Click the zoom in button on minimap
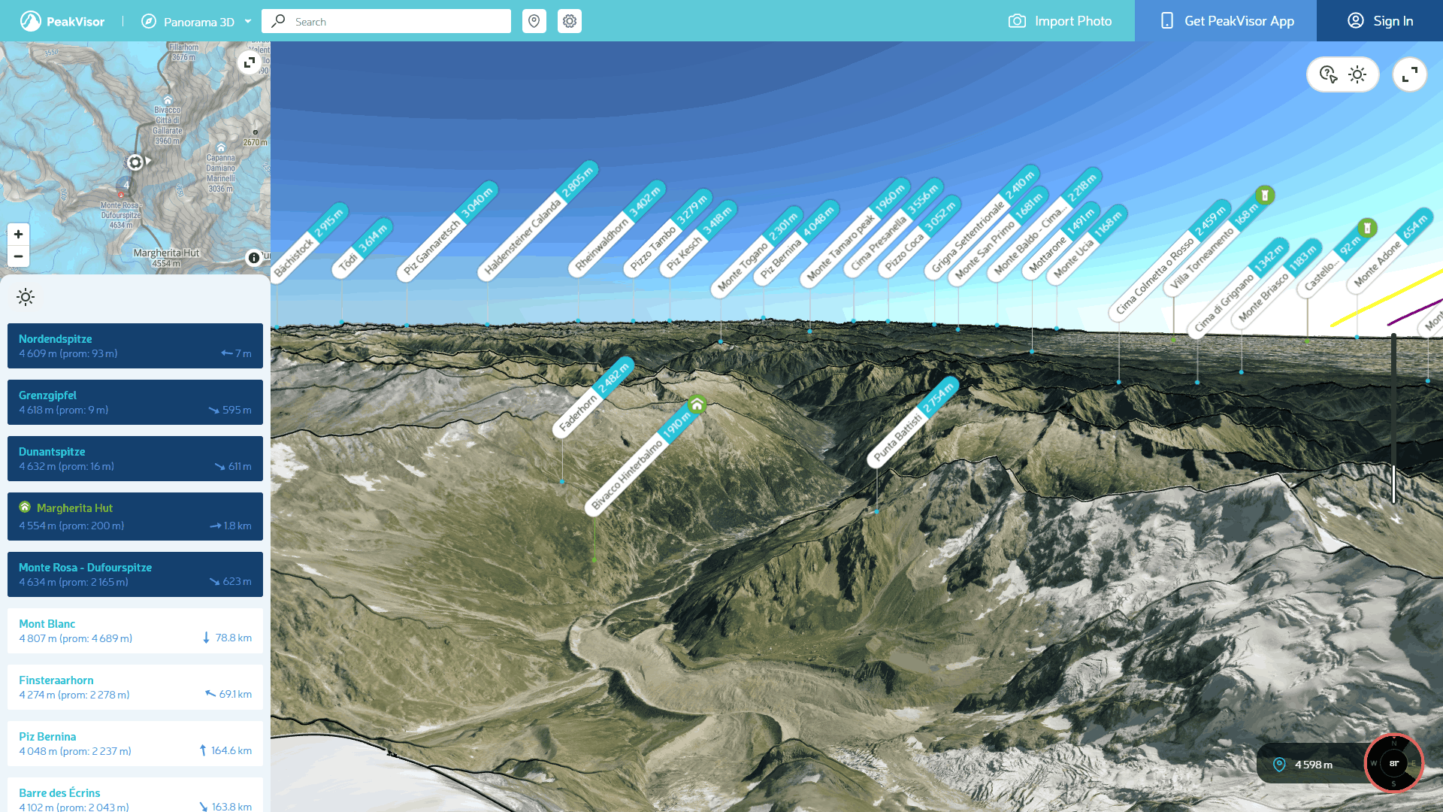This screenshot has height=812, width=1443. point(17,234)
